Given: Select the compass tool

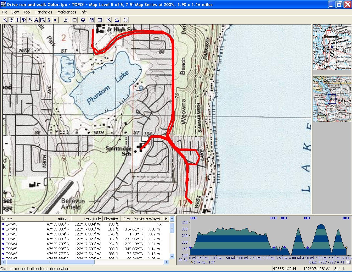Looking at the screenshot, I should click(x=49, y=20).
